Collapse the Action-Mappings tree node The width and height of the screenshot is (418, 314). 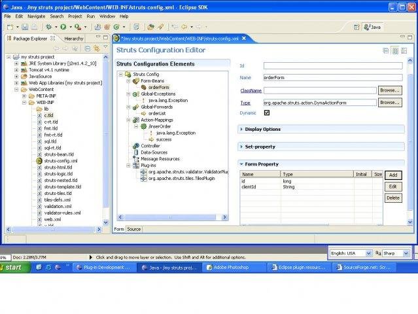128,120
